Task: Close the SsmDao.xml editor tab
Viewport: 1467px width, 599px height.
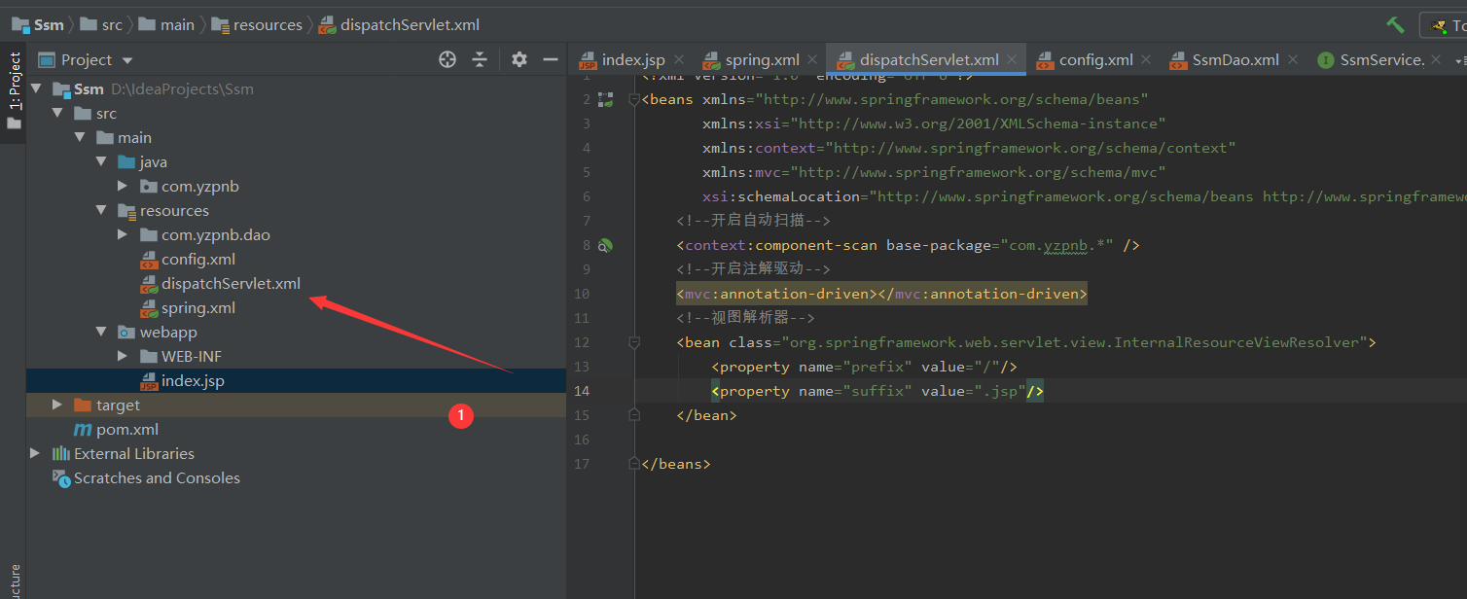Action: click(1293, 59)
